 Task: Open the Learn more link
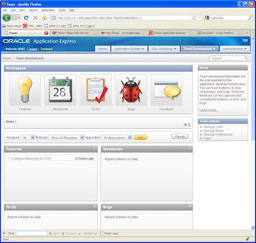click(209, 110)
